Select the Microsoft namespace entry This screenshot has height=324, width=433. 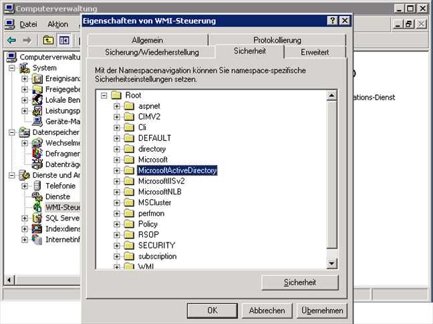pyautogui.click(x=153, y=160)
